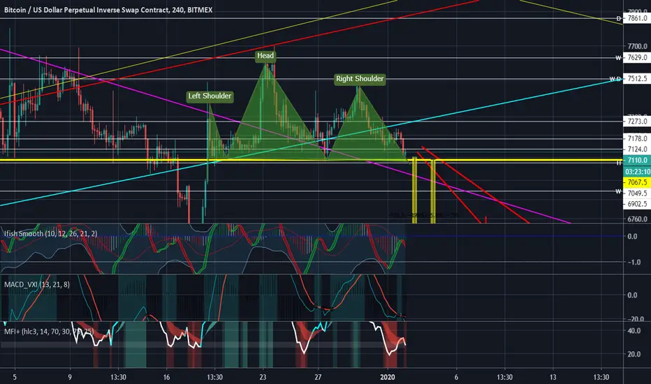Viewport: 651px width, 384px height.
Task: Click the 7512.5 price label
Action: pos(637,78)
